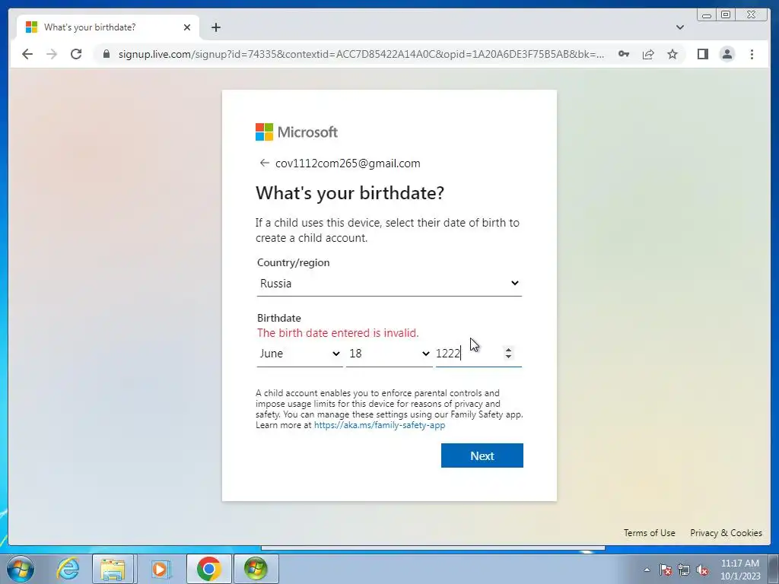Show hidden system tray icons
The width and height of the screenshot is (779, 584).
647,570
